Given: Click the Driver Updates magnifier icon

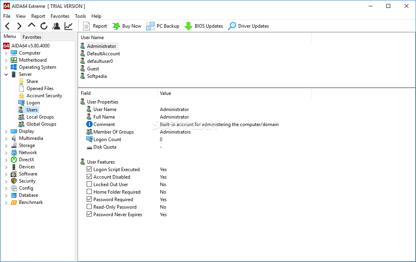Looking at the screenshot, I should [x=232, y=26].
